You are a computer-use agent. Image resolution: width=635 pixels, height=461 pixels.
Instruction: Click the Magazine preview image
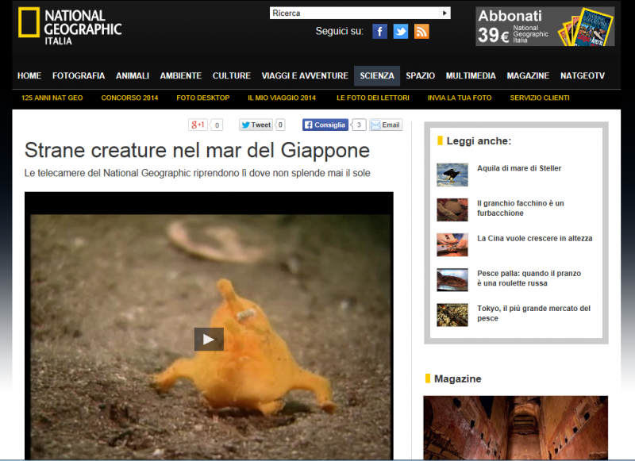515,428
